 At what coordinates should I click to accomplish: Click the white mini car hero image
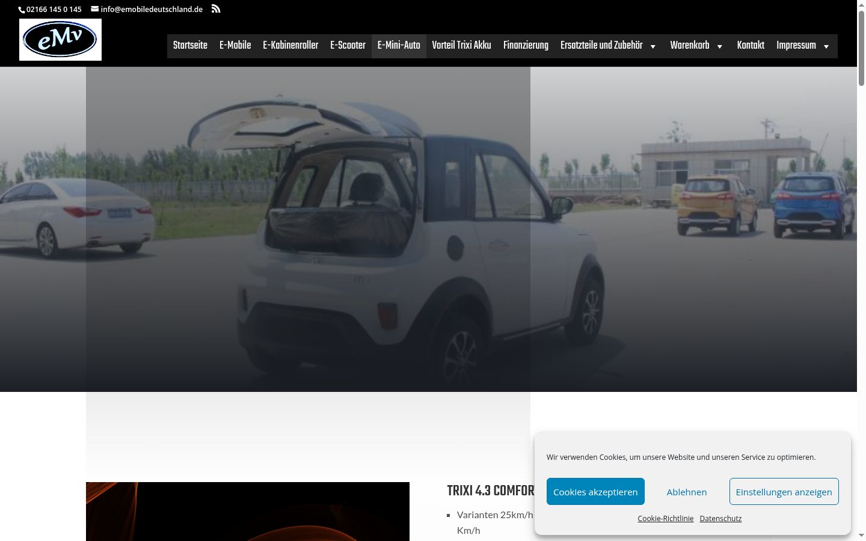(x=428, y=229)
